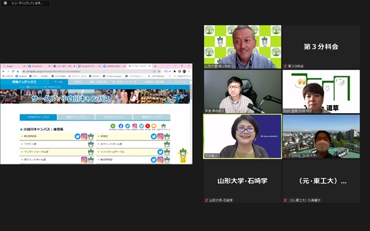Click the Twitter legend icon
The height and width of the screenshot is (231, 370).
(x=128, y=126)
